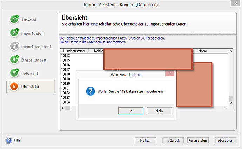Select row 10119 in the table
Screen dimensions: 242x149
[x=66, y=79]
